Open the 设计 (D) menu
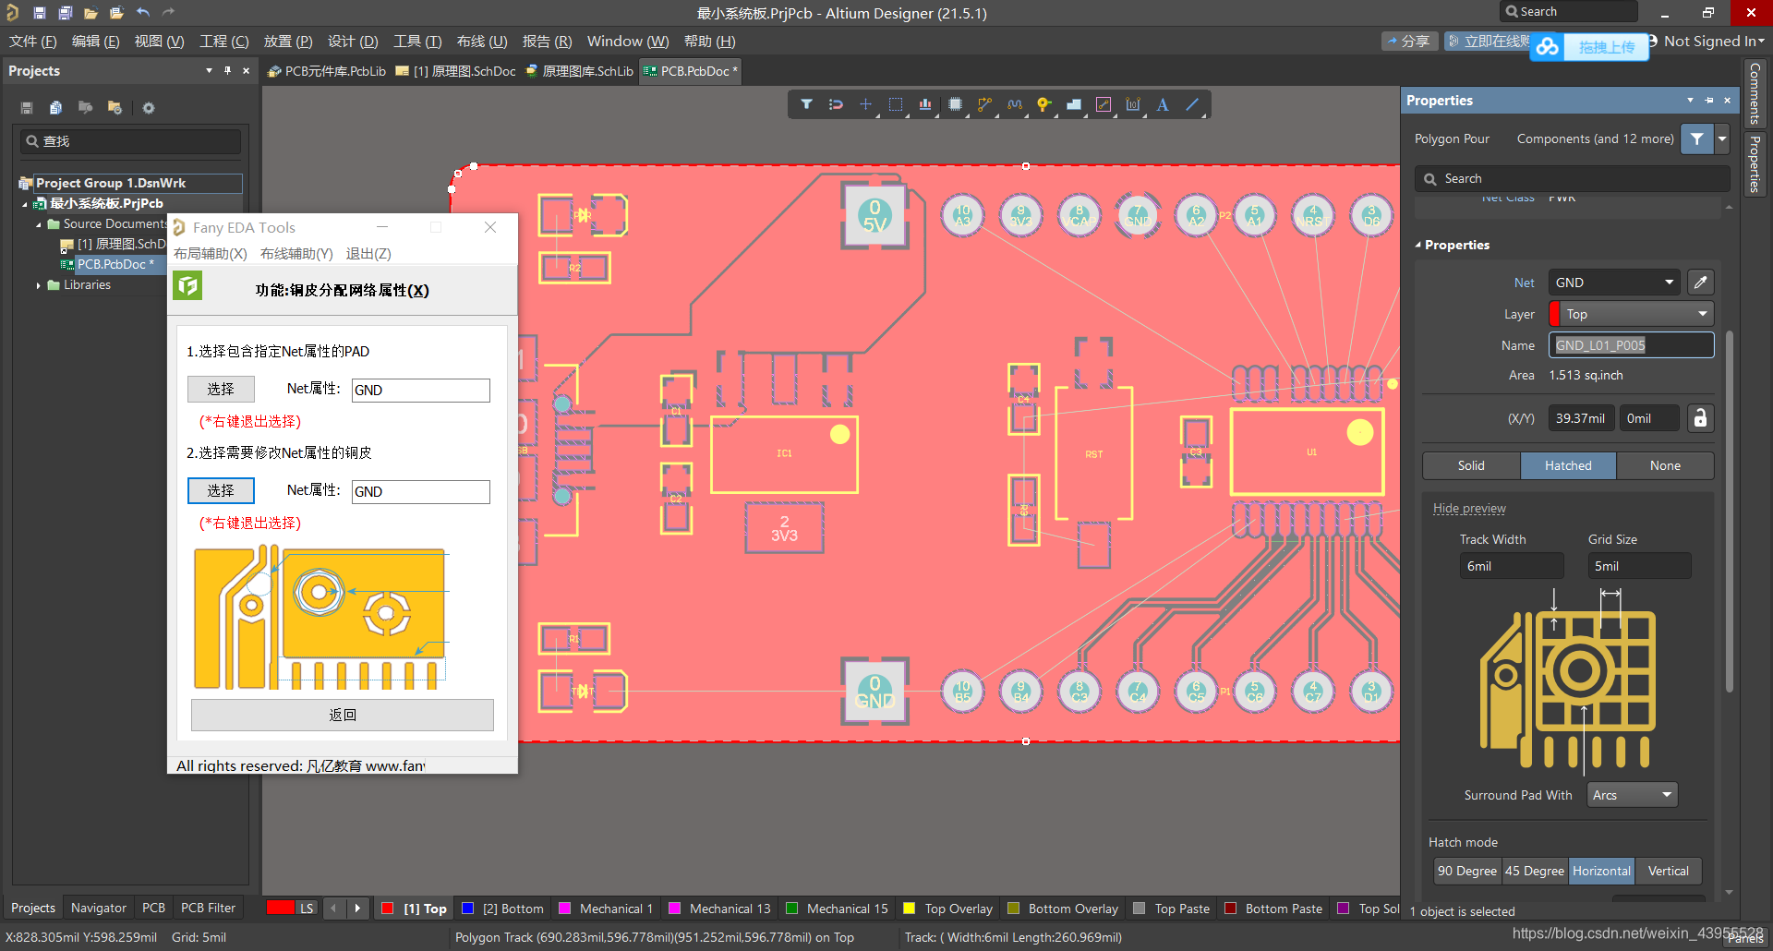1773x951 pixels. (x=353, y=42)
